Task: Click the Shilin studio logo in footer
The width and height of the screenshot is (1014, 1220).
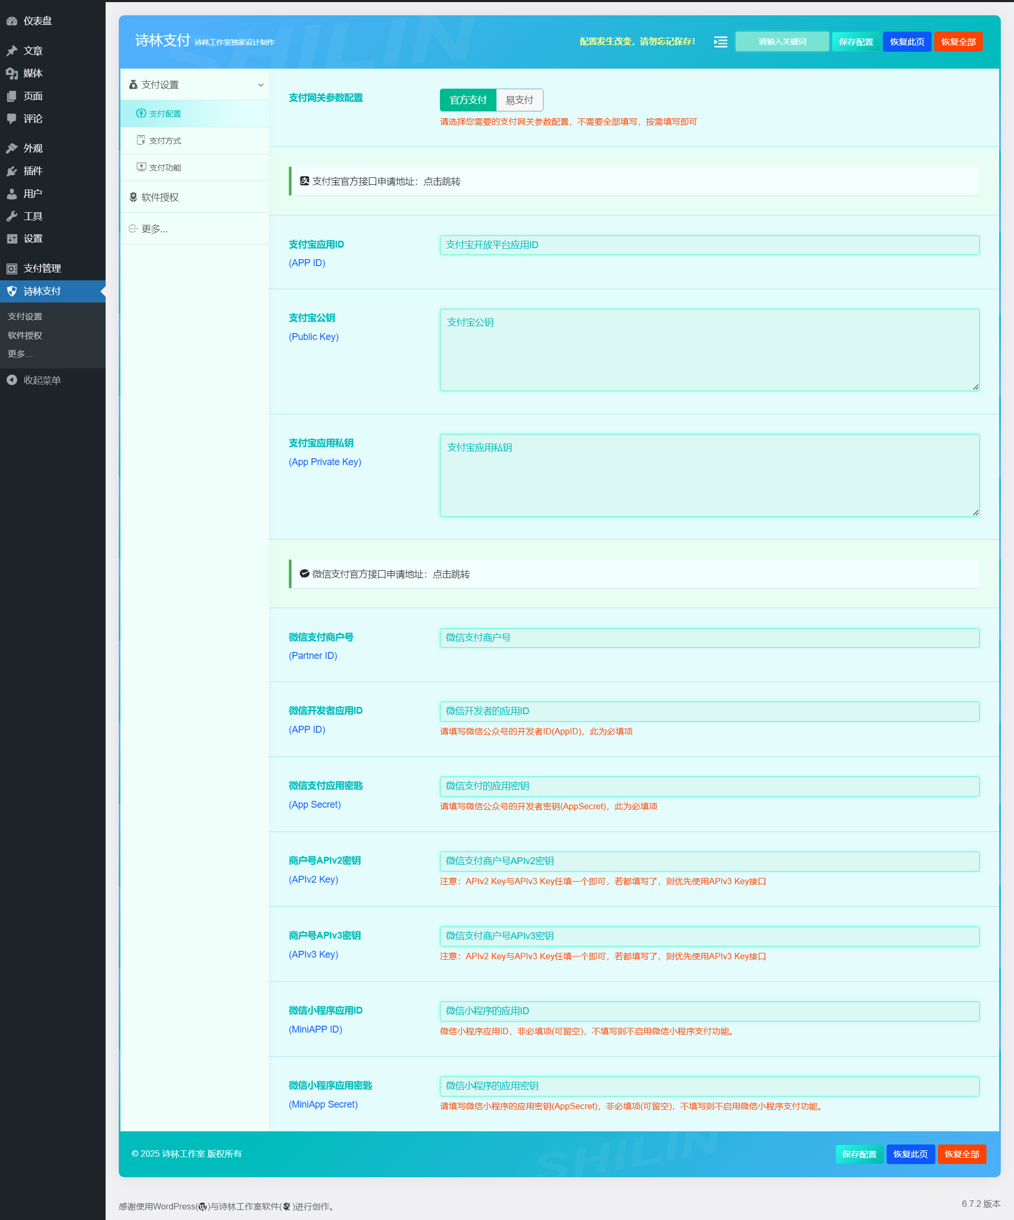Action: (x=286, y=1207)
